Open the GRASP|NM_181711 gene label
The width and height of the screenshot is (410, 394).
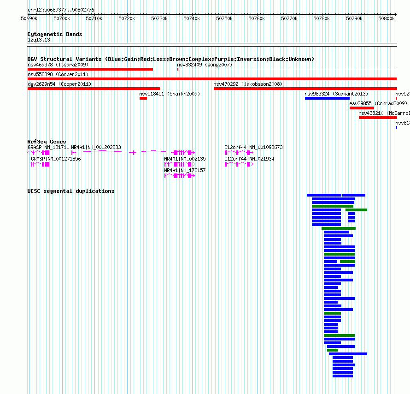pyautogui.click(x=48, y=147)
